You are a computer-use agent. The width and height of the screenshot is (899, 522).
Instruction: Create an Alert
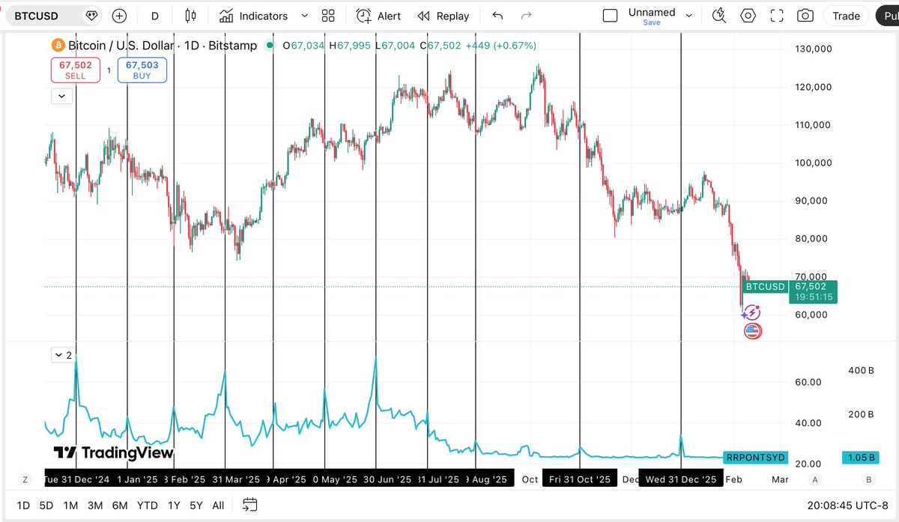tap(378, 16)
